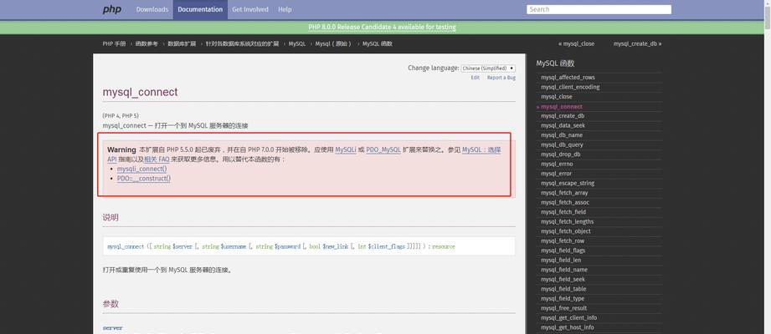Open the Change language dropdown
Screen dimensions: 771x334
[x=488, y=68]
